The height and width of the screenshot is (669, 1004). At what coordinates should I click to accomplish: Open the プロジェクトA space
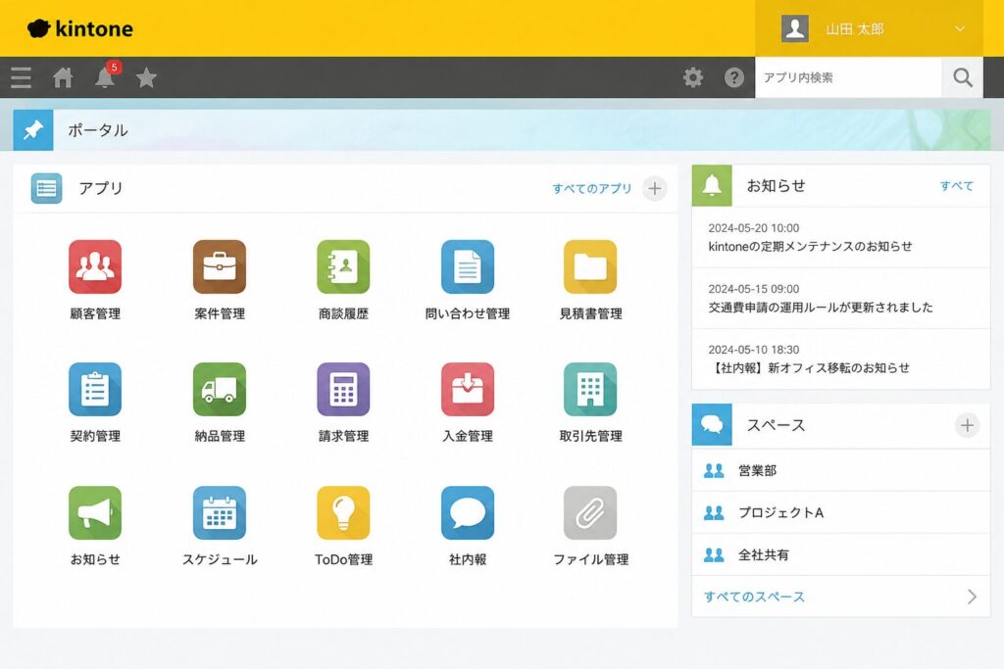(x=840, y=513)
